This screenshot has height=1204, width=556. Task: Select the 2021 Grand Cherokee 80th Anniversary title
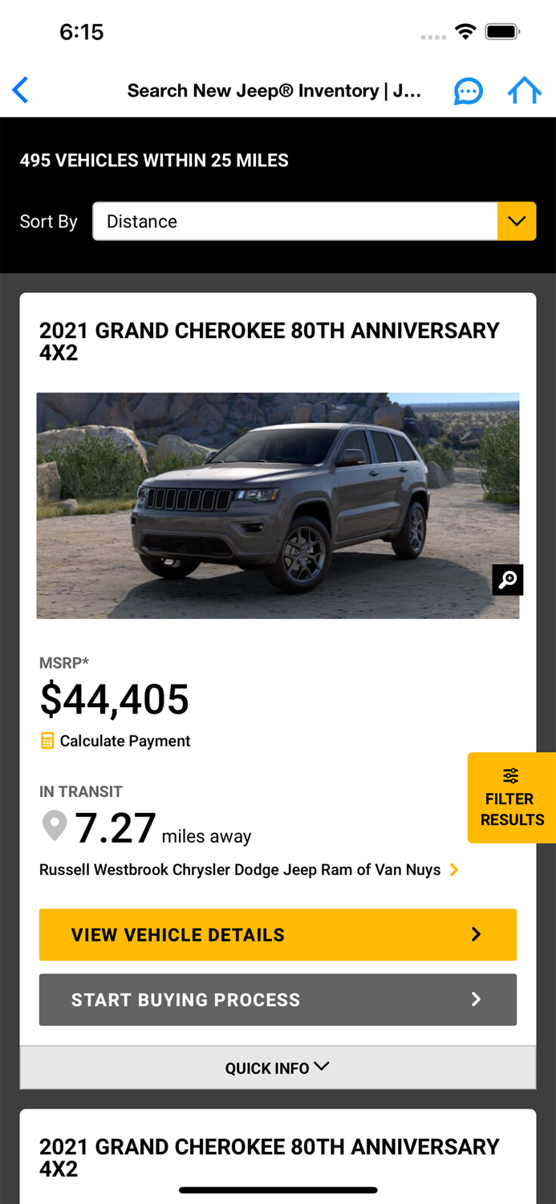pyautogui.click(x=269, y=340)
